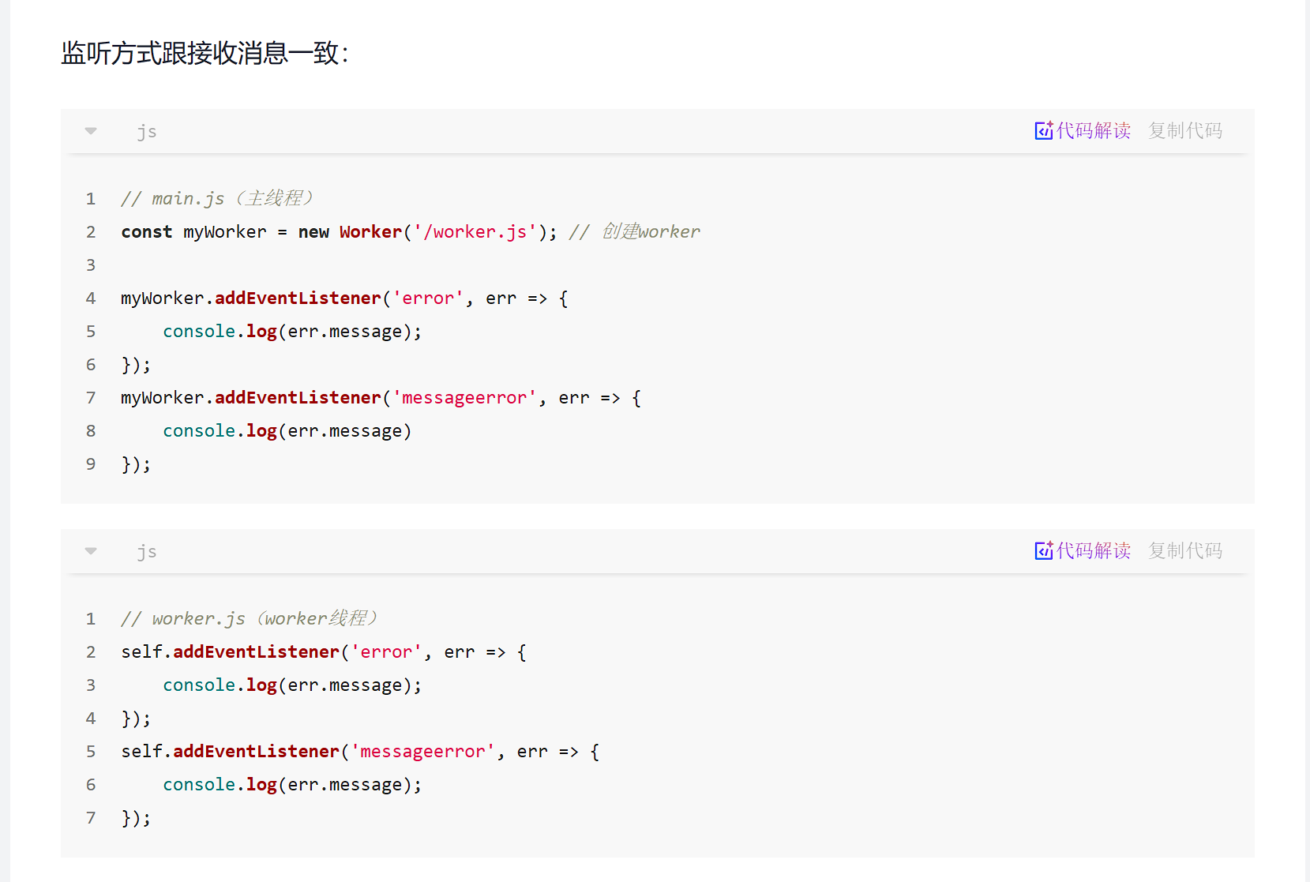Copy the main.js code with 复制代码

coord(1184,131)
